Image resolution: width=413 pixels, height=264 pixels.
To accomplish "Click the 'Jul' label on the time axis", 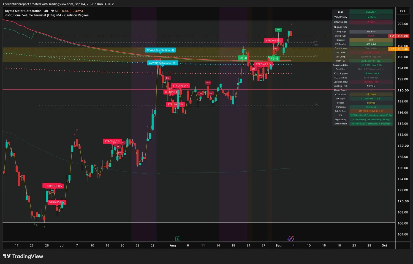I will point(62,246).
